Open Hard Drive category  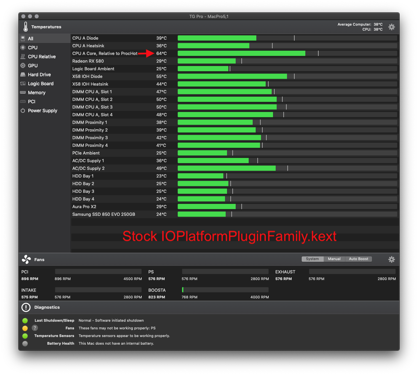coord(44,74)
